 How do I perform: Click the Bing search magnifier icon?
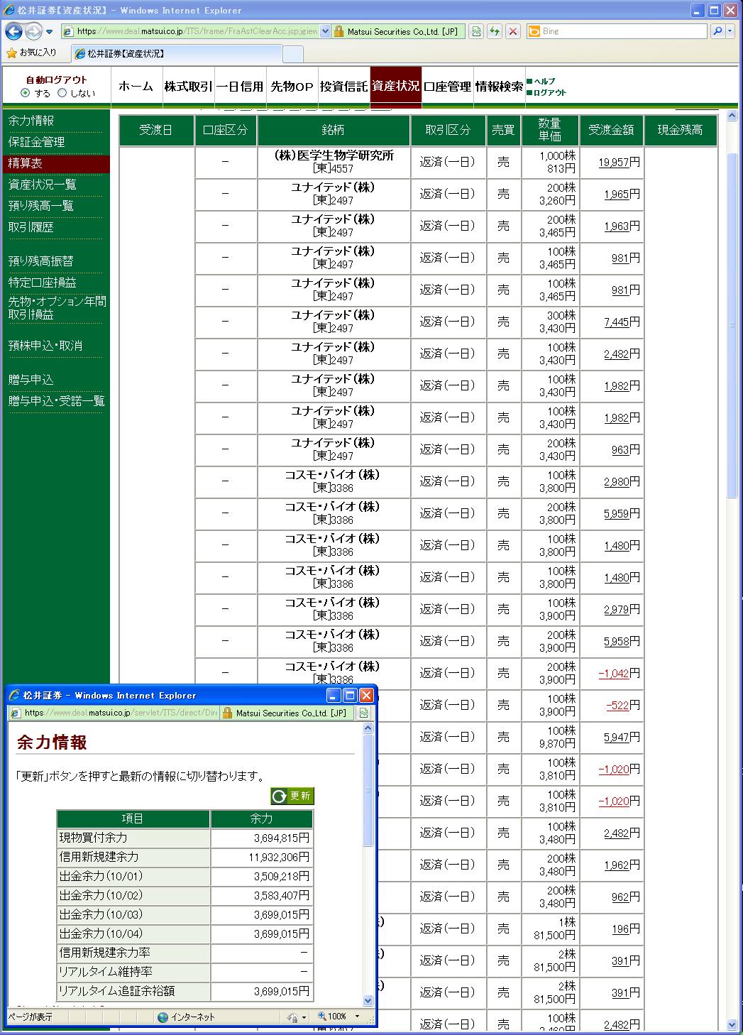click(717, 31)
